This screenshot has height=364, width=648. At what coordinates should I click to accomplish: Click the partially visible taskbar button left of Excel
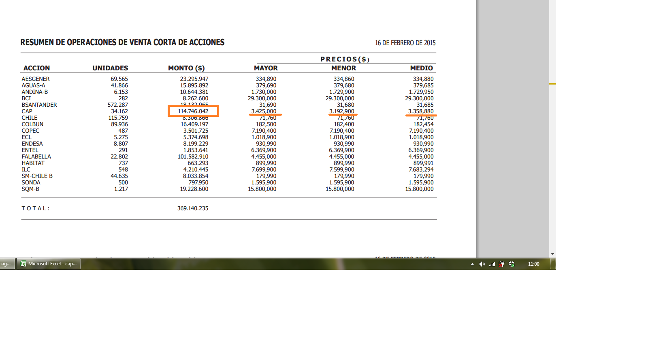click(x=7, y=264)
